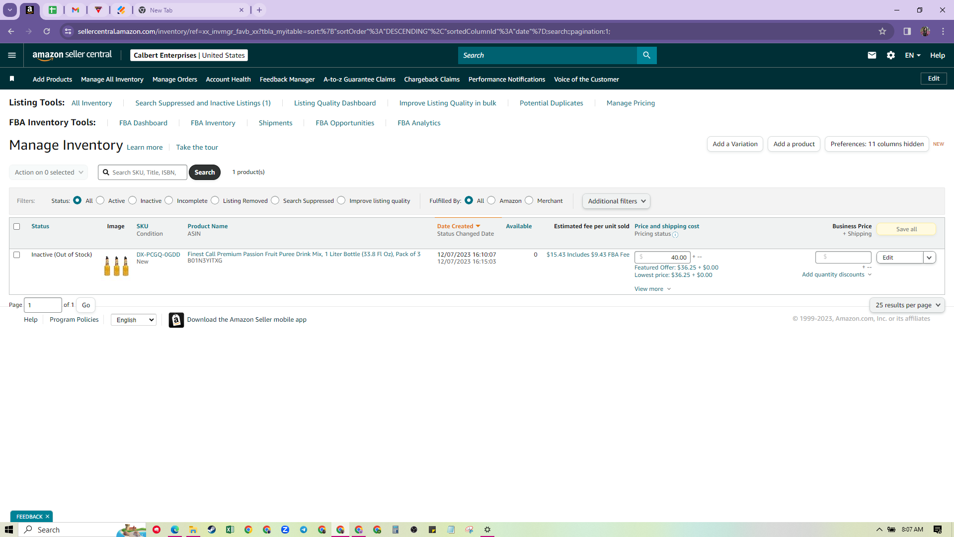Viewport: 954px width, 537px height.
Task: Open the Chrome three-dot menu
Action: 943,31
